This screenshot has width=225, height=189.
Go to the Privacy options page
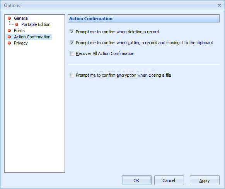coord(20,43)
